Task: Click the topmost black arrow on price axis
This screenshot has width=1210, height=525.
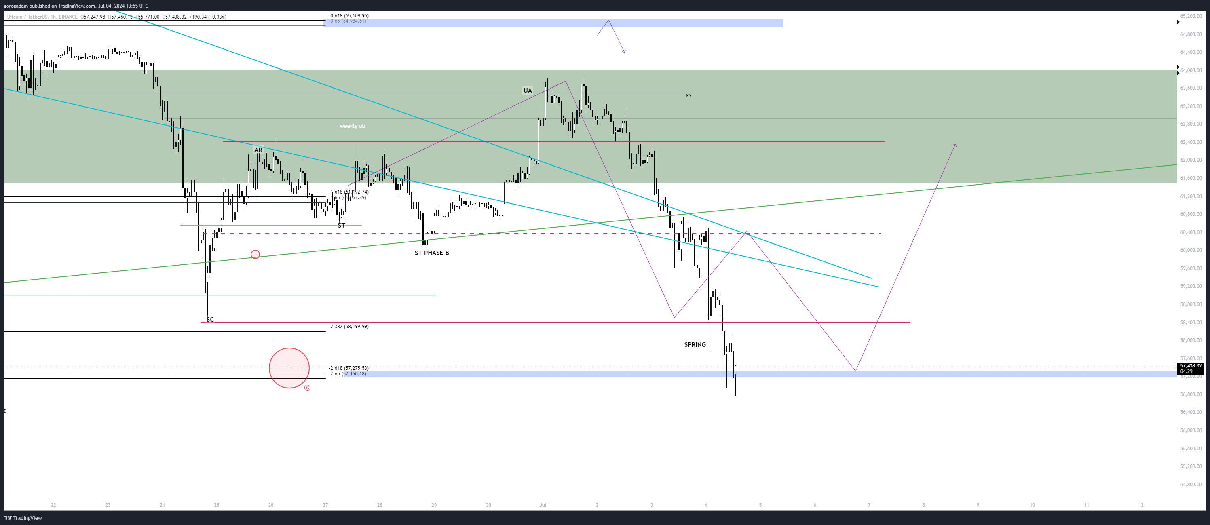Action: point(1178,21)
